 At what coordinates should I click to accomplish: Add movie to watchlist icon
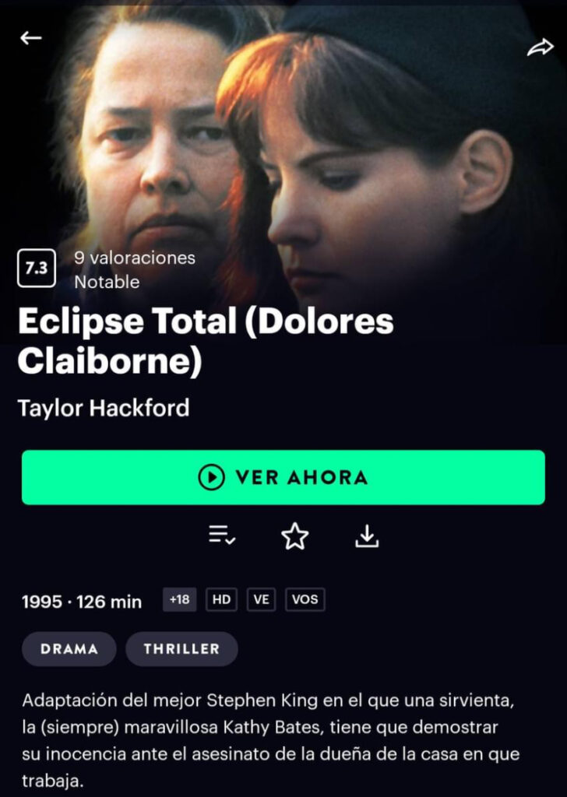[222, 535]
